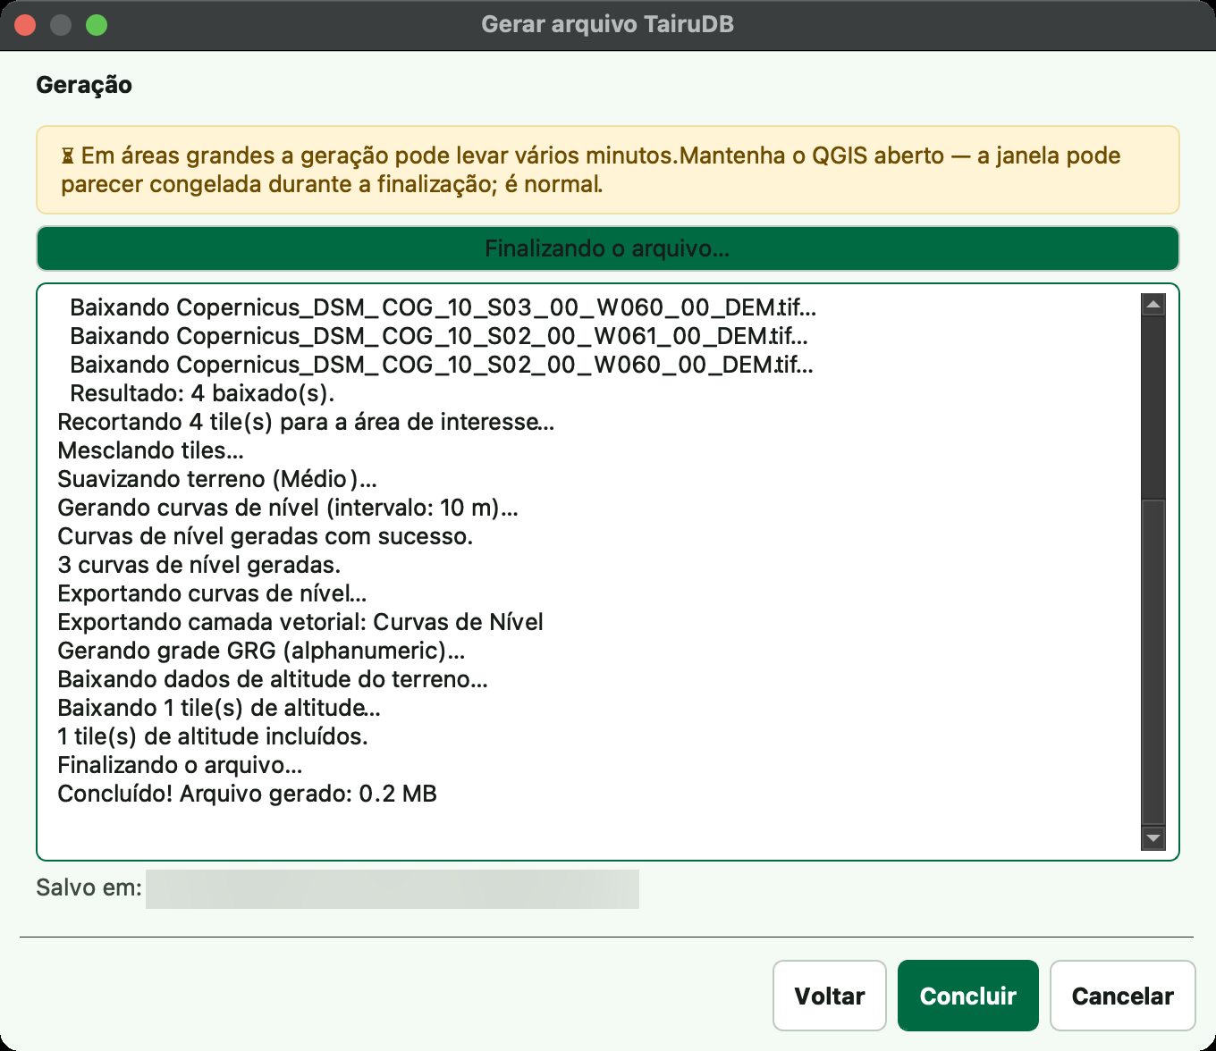This screenshot has width=1216, height=1051.
Task: Click the window title 'Gerar arquivo TairuDB'
Action: pos(607,24)
